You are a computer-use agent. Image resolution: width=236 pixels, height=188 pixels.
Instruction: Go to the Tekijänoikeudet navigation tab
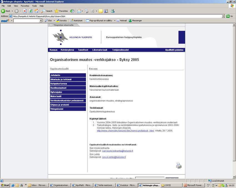(x=120, y=50)
